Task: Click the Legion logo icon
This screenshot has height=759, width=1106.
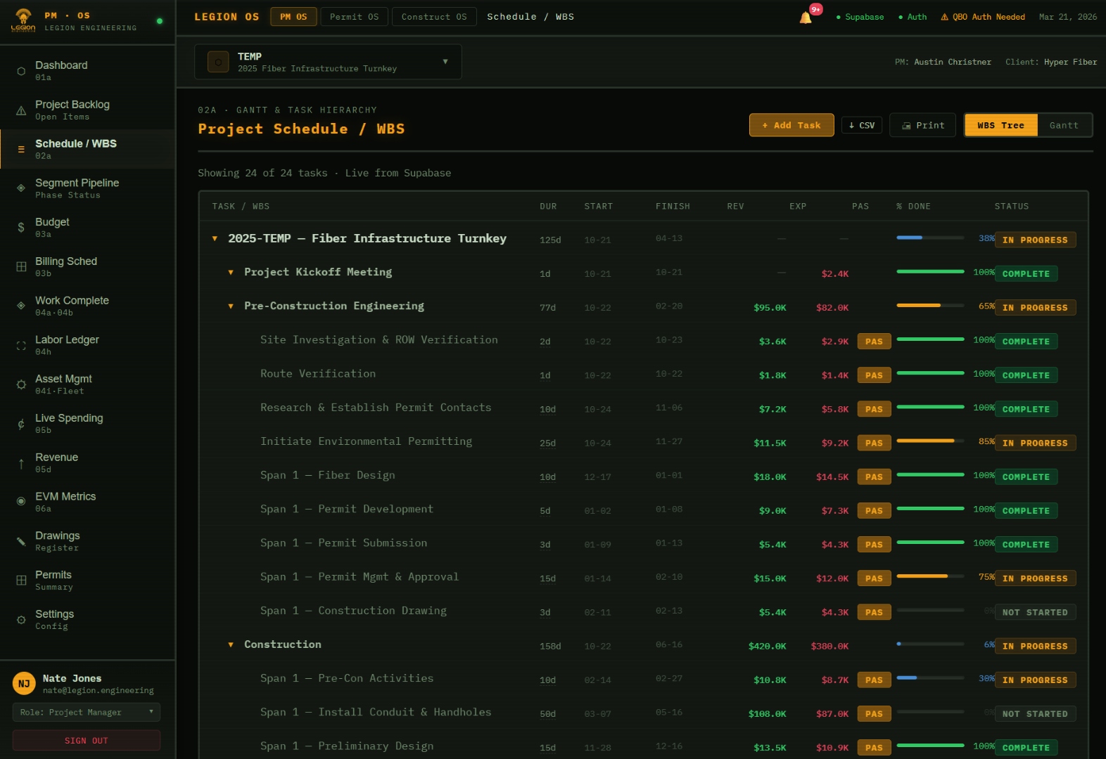Action: click(x=23, y=20)
